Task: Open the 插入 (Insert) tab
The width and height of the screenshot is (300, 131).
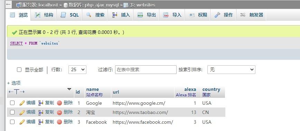Action: (x=121, y=15)
